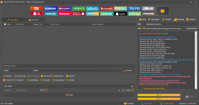Click the news log vertical scrollbar
Screen dimensions: 199x105
point(196,60)
